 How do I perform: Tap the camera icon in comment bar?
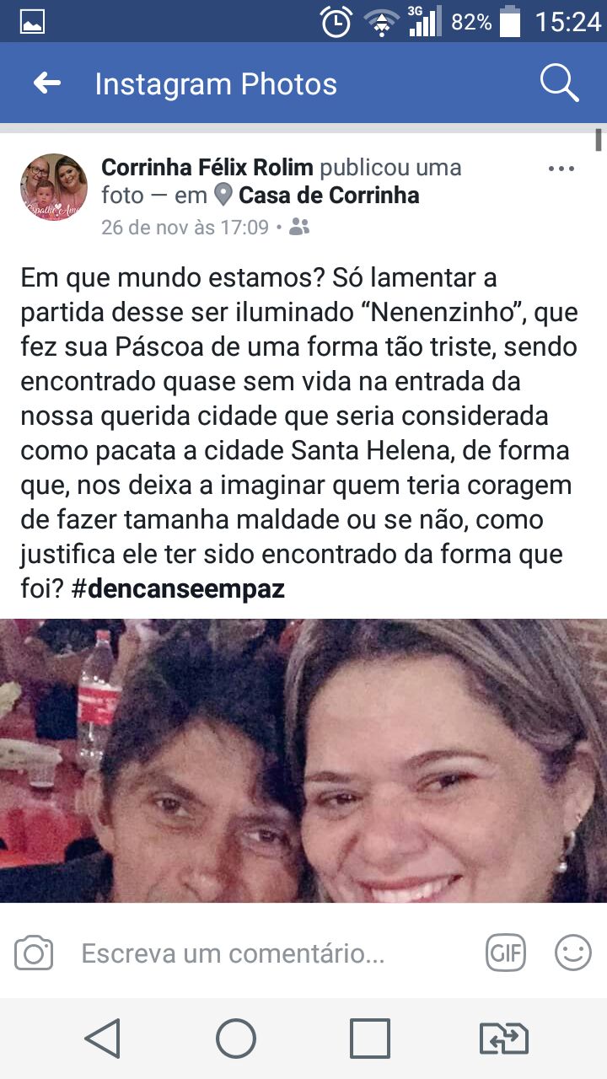coord(34,953)
